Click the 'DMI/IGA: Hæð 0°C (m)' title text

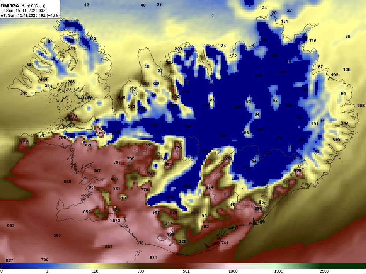tap(23, 6)
